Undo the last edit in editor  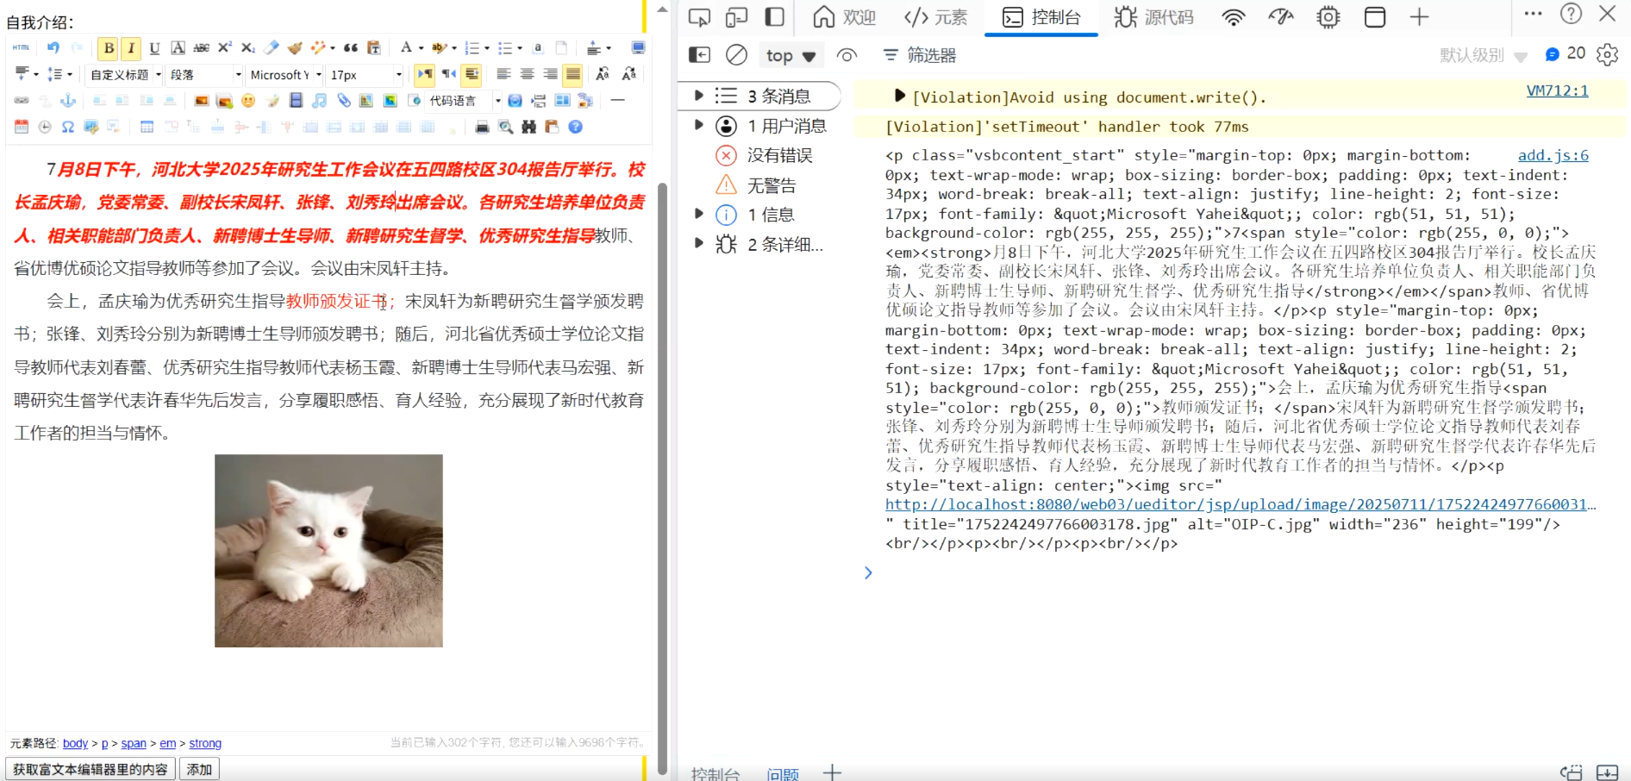(x=53, y=47)
